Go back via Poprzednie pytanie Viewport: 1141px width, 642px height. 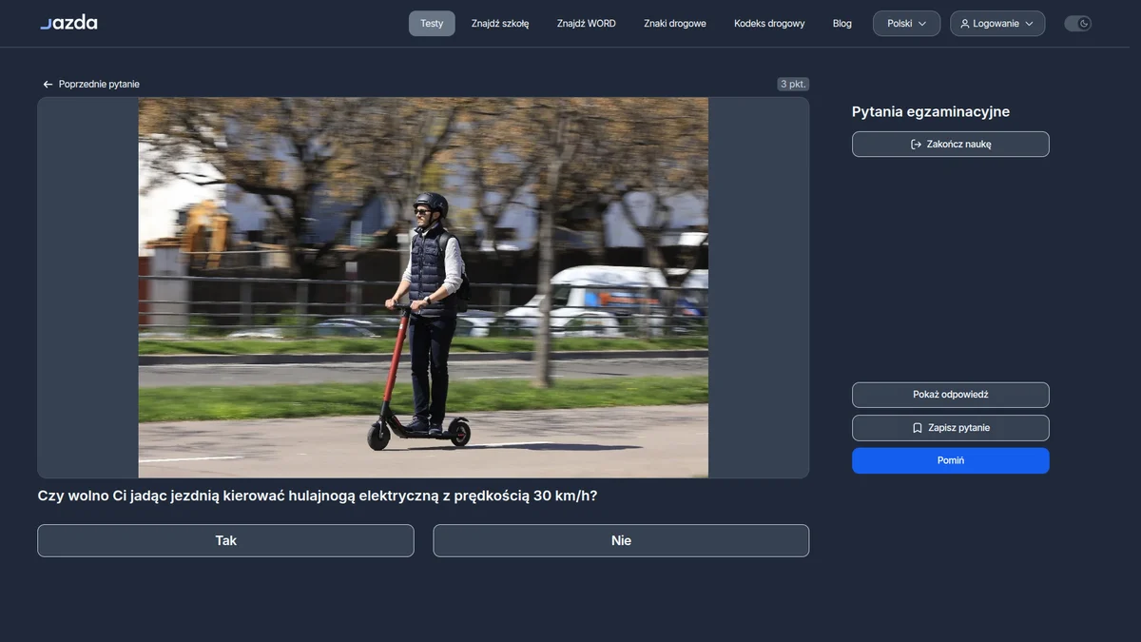click(91, 85)
